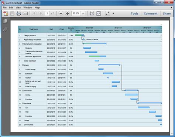The width and height of the screenshot is (175, 137).
Task: Select the Water electrician task name
Action: coord(30,61)
